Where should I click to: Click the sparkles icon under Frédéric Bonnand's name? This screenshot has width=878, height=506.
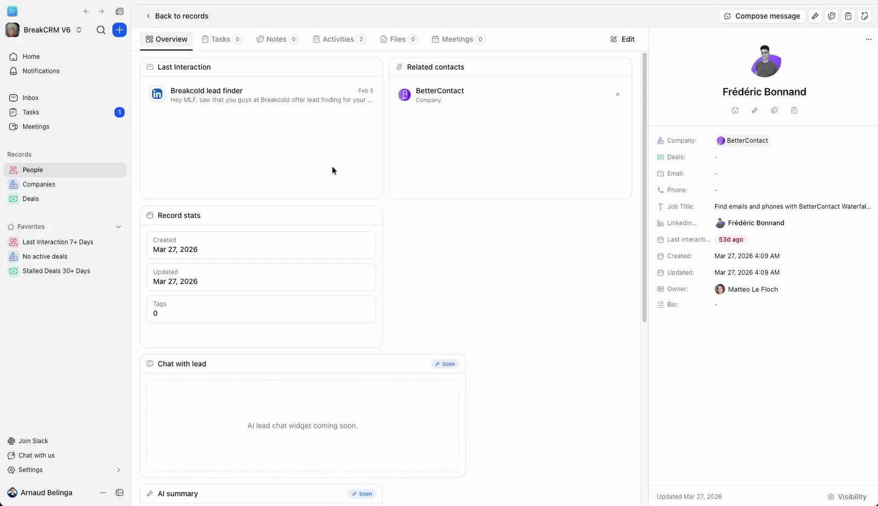coord(755,110)
